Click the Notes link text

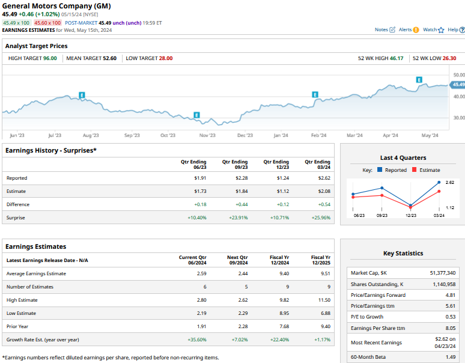pos(381,29)
